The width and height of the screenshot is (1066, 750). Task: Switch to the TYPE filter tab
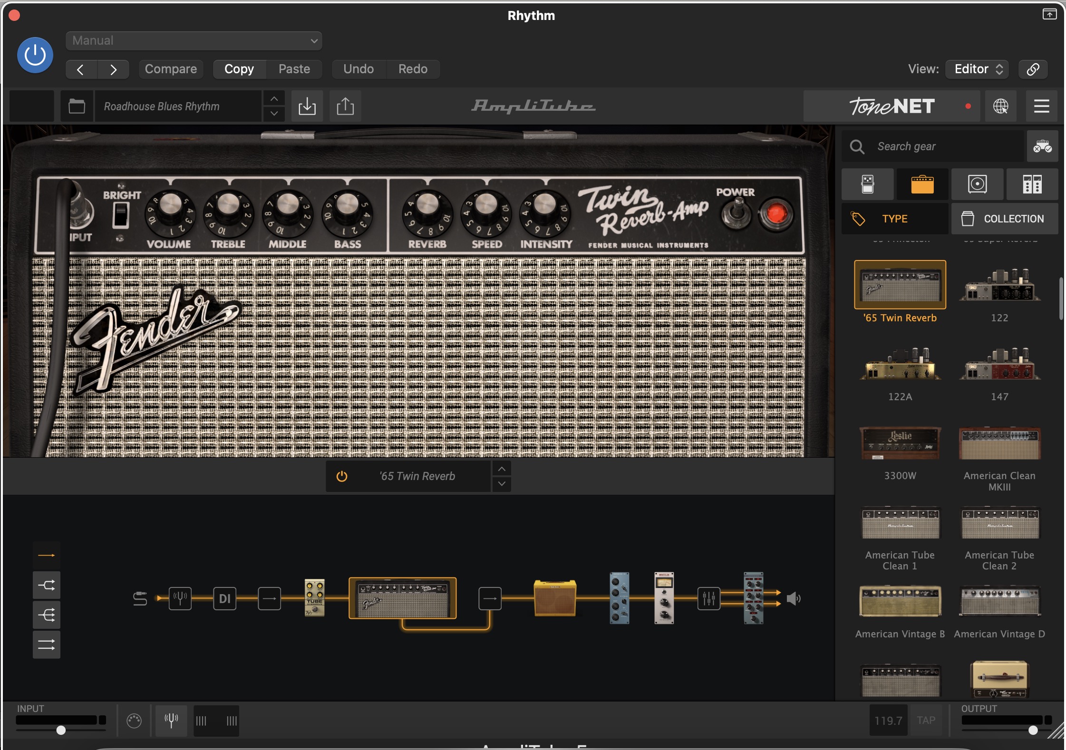pyautogui.click(x=895, y=219)
